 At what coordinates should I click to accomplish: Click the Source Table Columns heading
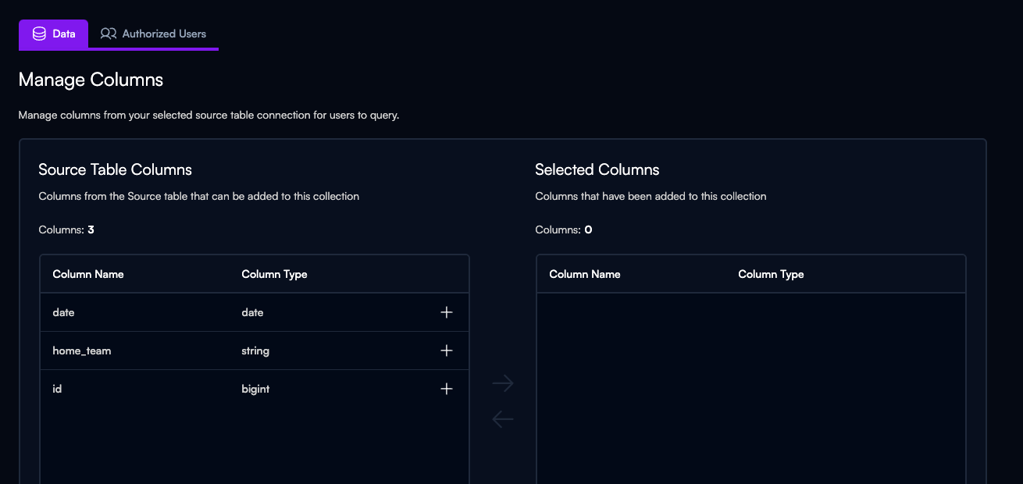[x=115, y=169]
